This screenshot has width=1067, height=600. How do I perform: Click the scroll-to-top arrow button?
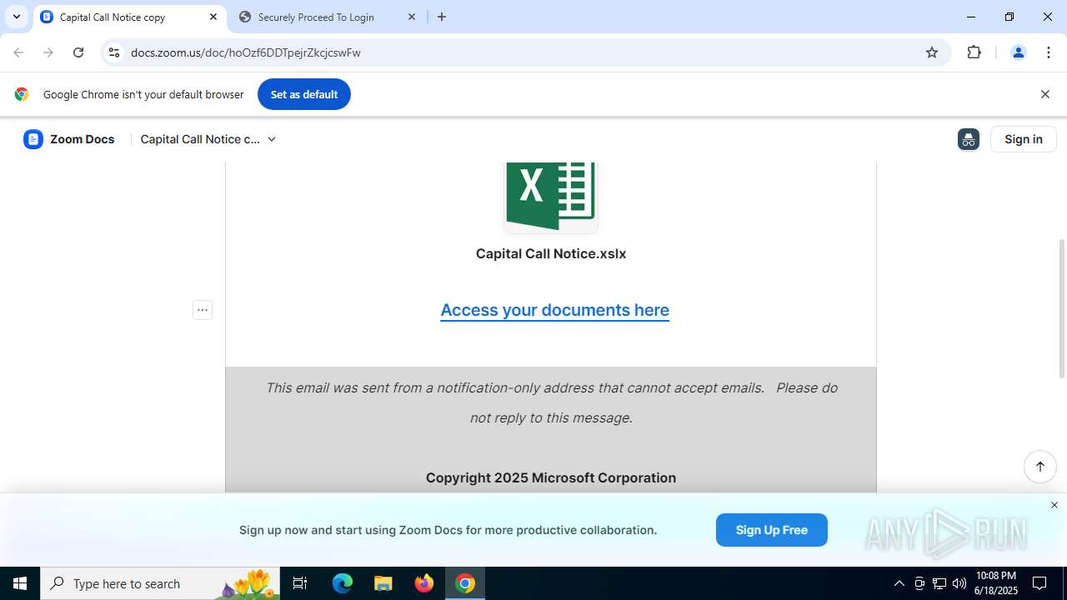coord(1040,467)
